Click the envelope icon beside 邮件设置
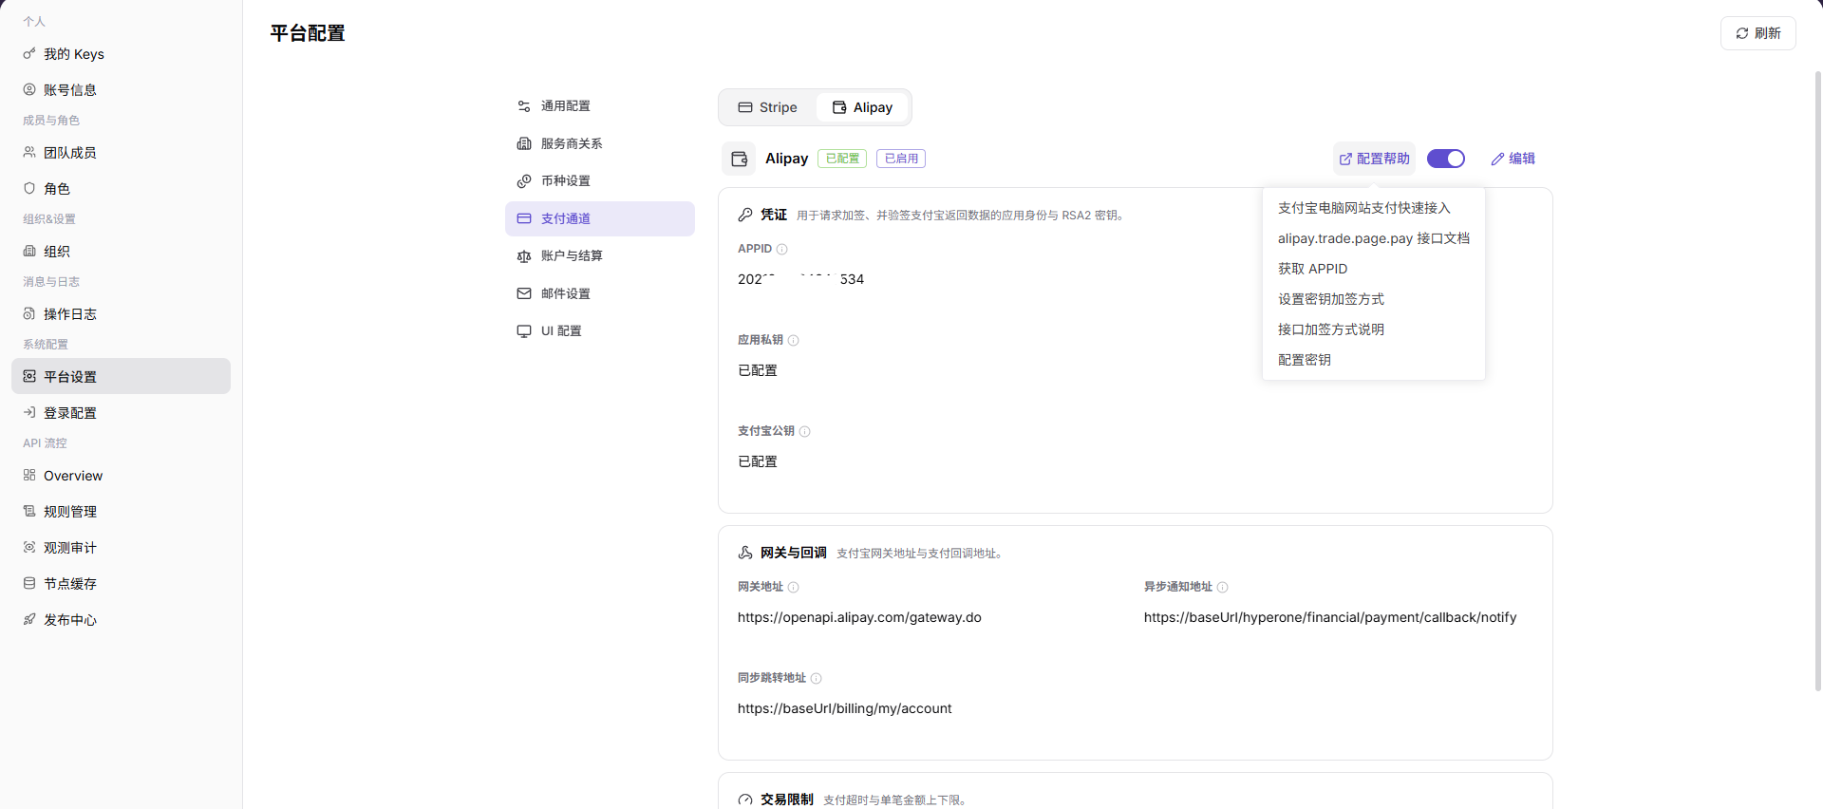This screenshot has width=1823, height=809. tap(524, 293)
